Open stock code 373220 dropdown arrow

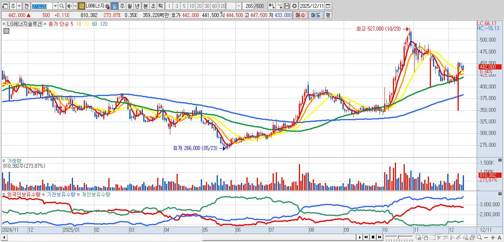(55, 6)
